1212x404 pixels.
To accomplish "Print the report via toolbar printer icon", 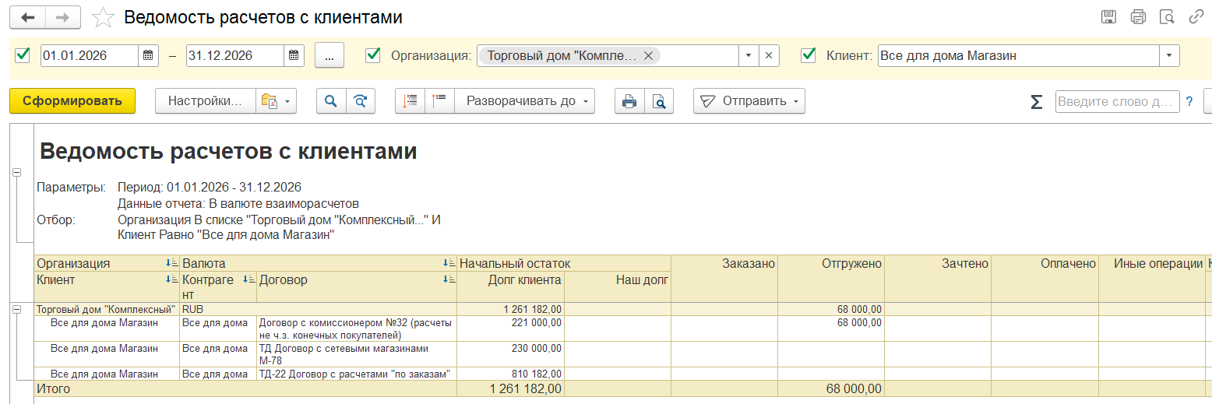I will 629,101.
